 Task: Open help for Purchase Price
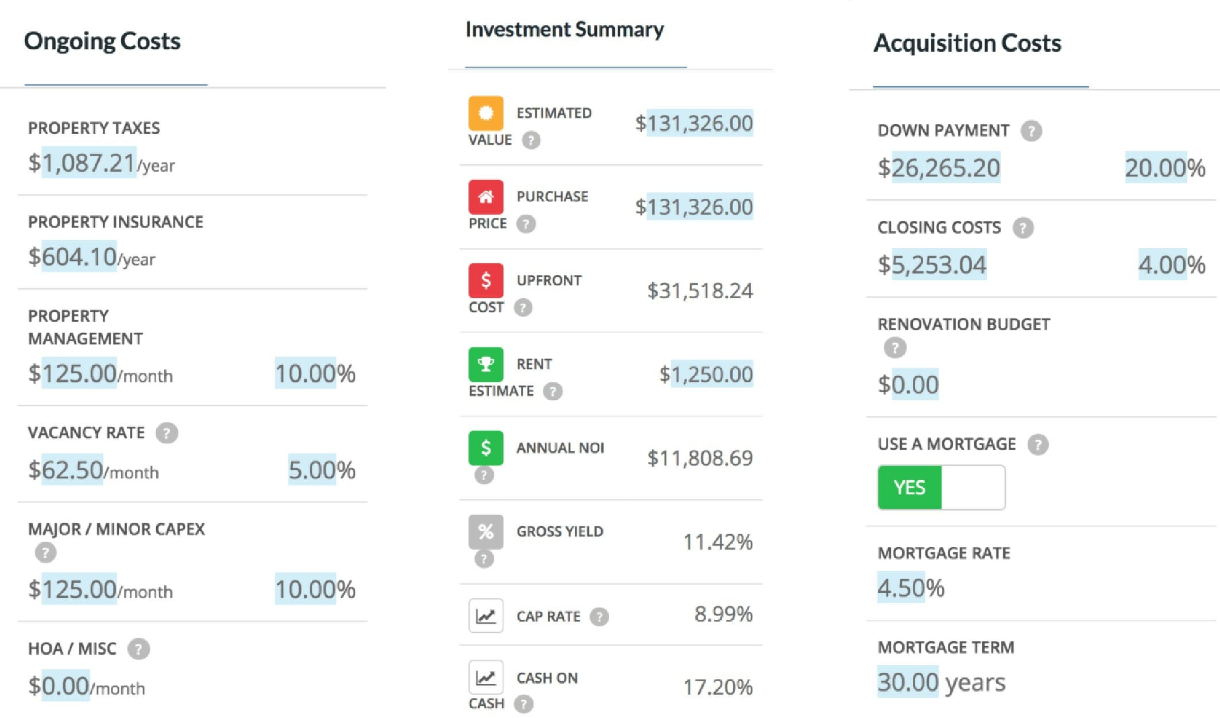click(x=526, y=224)
